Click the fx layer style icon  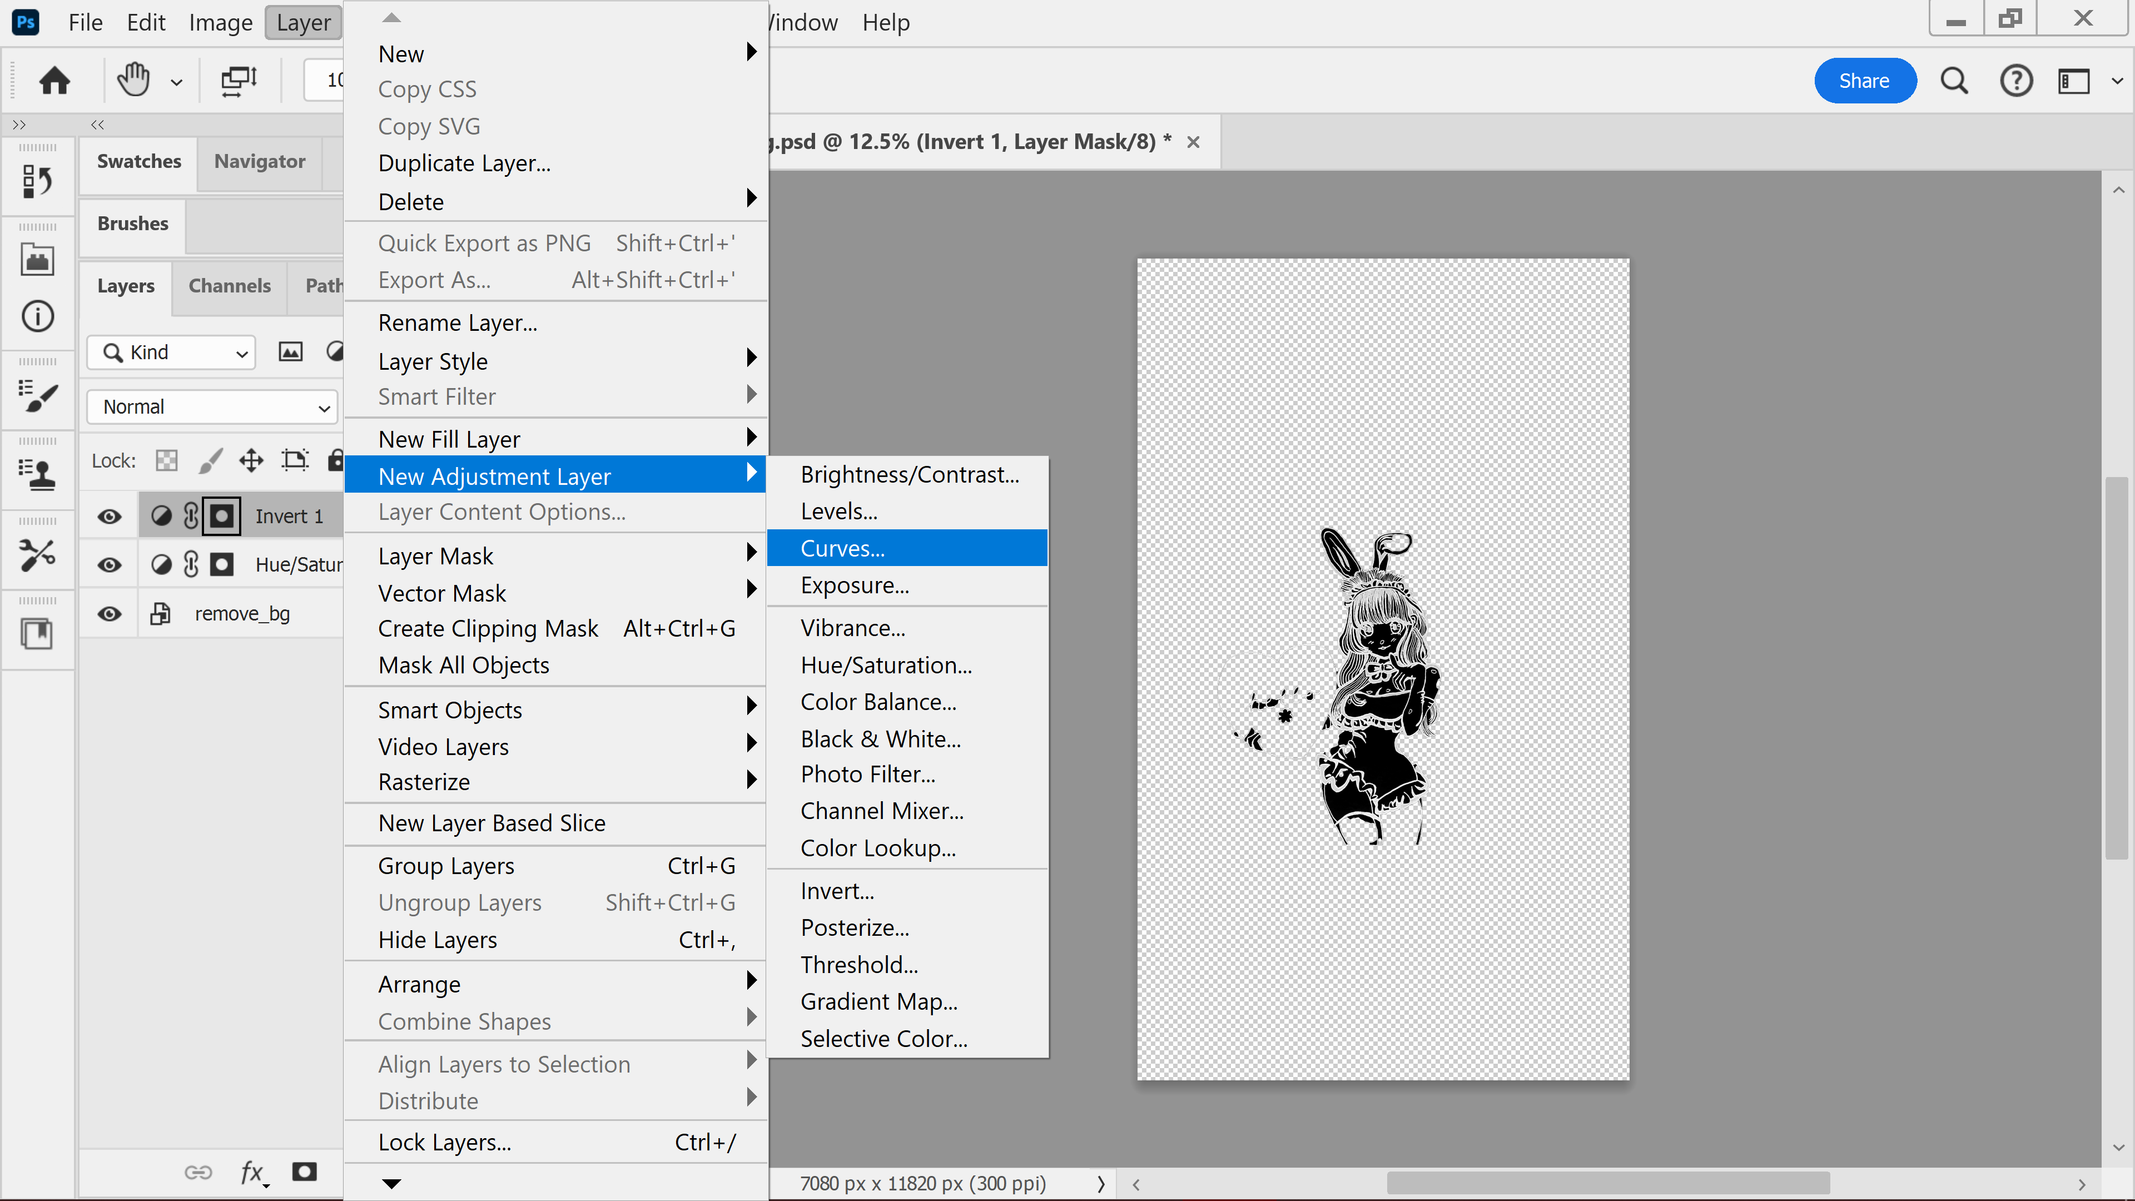tap(252, 1171)
